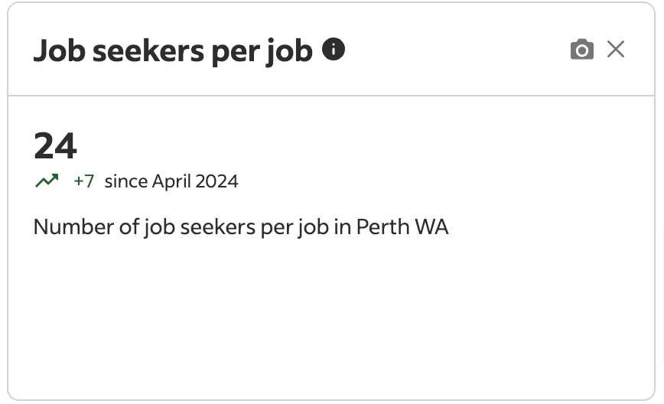664x404 pixels.
Task: Click the "since April 2024" text
Action: click(x=171, y=181)
